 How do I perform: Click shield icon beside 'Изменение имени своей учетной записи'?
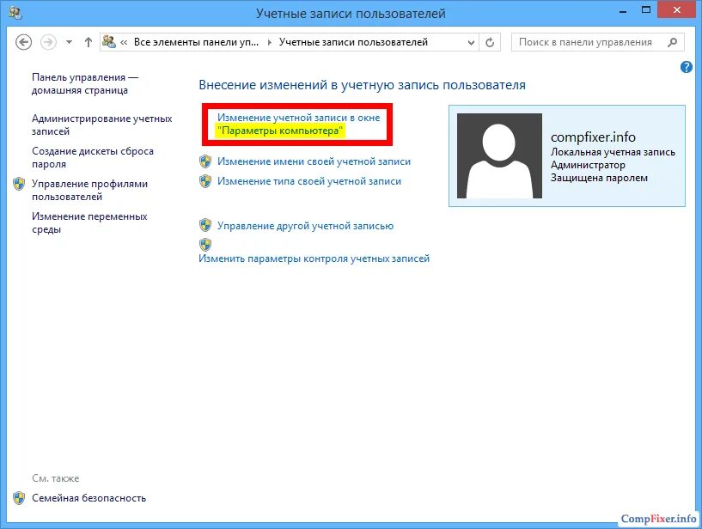(x=205, y=161)
